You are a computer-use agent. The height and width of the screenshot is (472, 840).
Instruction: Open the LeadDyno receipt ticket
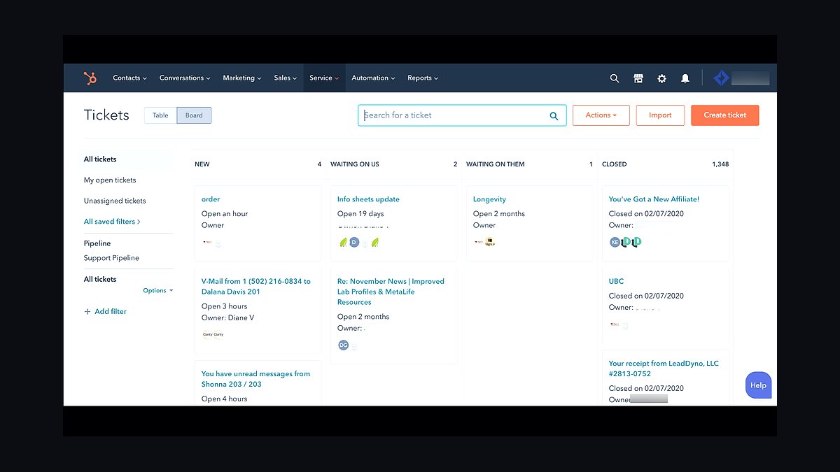pyautogui.click(x=664, y=369)
